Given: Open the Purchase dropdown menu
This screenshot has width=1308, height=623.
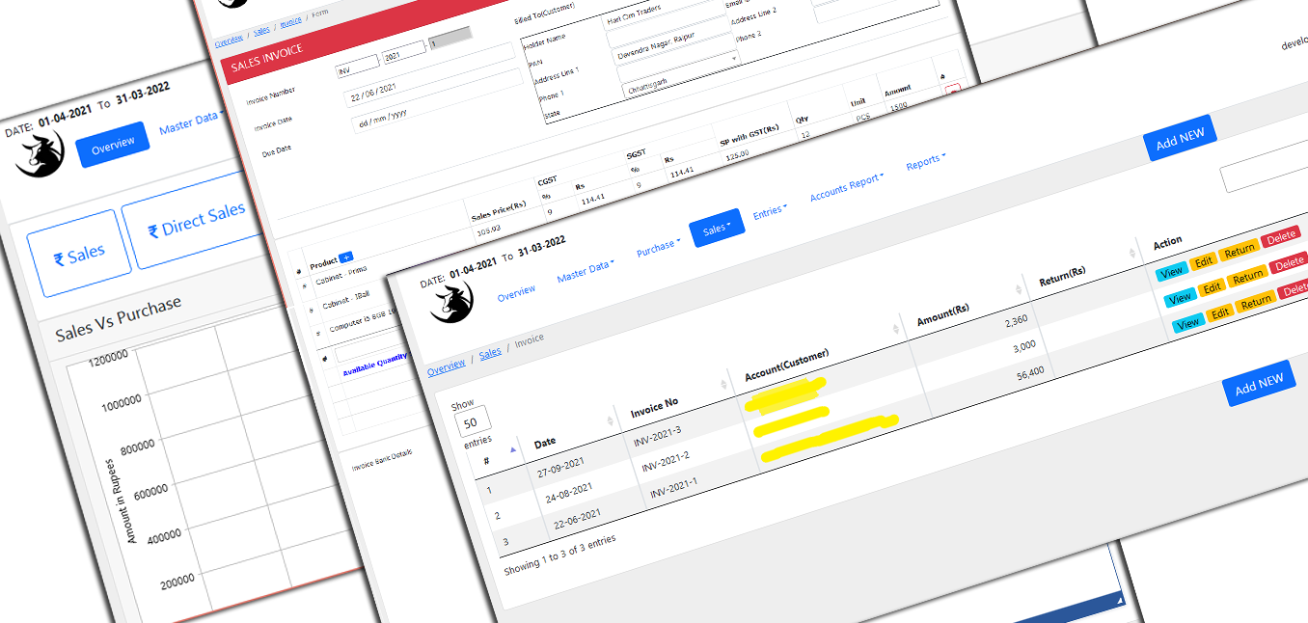Looking at the screenshot, I should coord(658,247).
